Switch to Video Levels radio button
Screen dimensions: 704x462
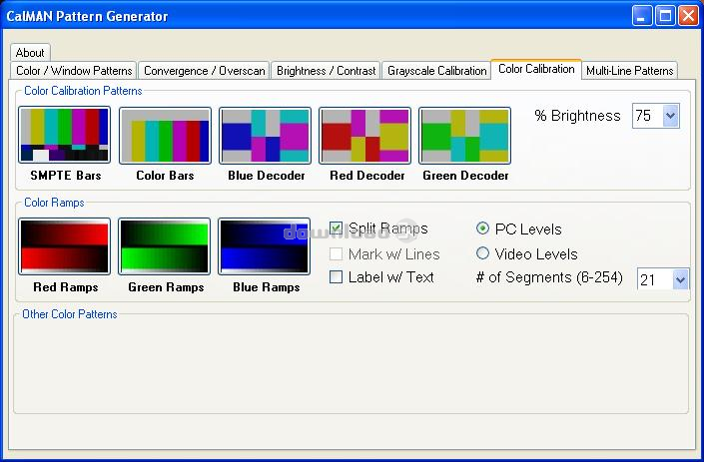point(482,253)
